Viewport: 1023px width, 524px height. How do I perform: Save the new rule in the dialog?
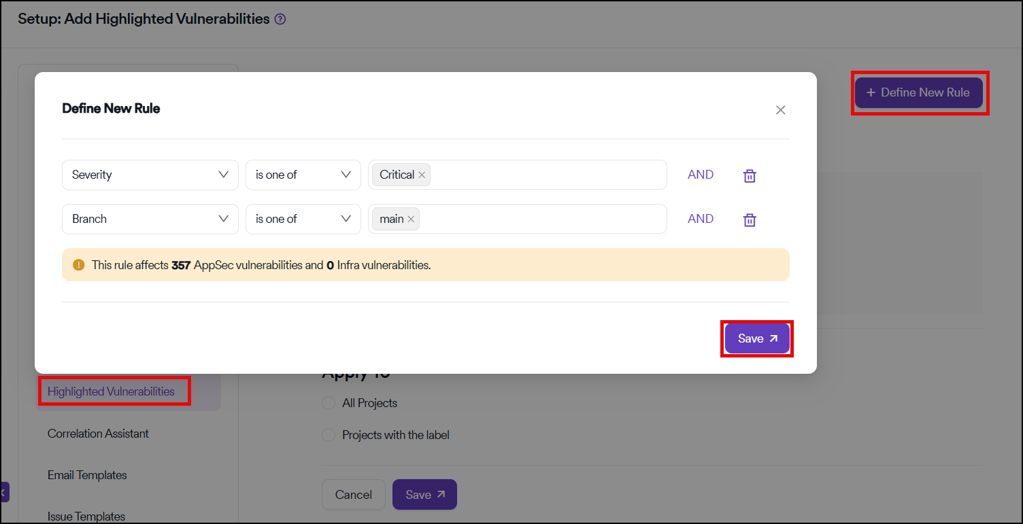point(757,338)
